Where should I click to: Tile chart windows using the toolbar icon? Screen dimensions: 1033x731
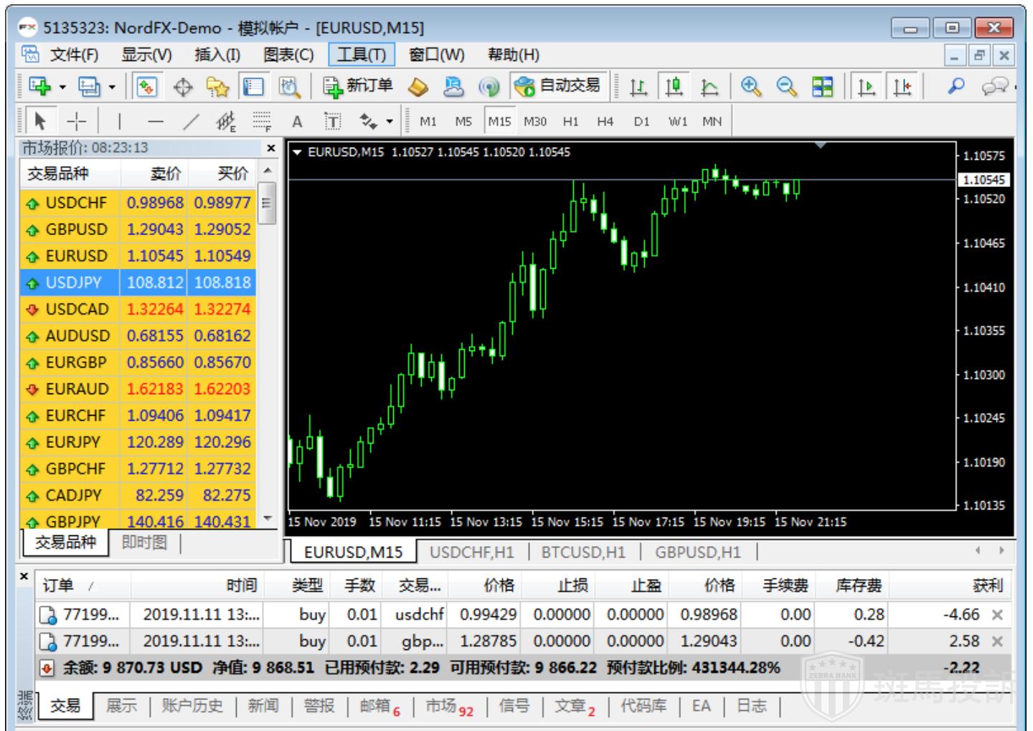(822, 87)
